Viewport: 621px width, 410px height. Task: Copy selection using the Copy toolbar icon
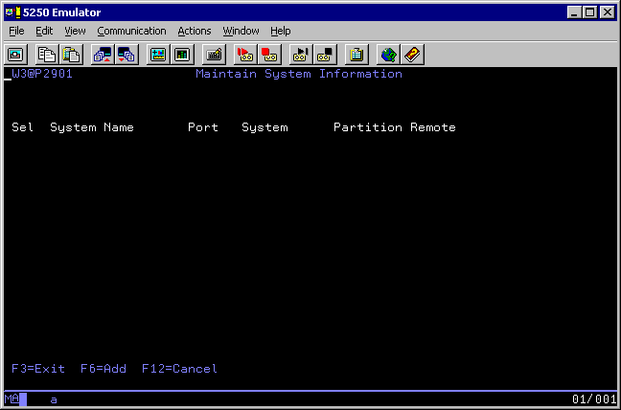pos(47,55)
